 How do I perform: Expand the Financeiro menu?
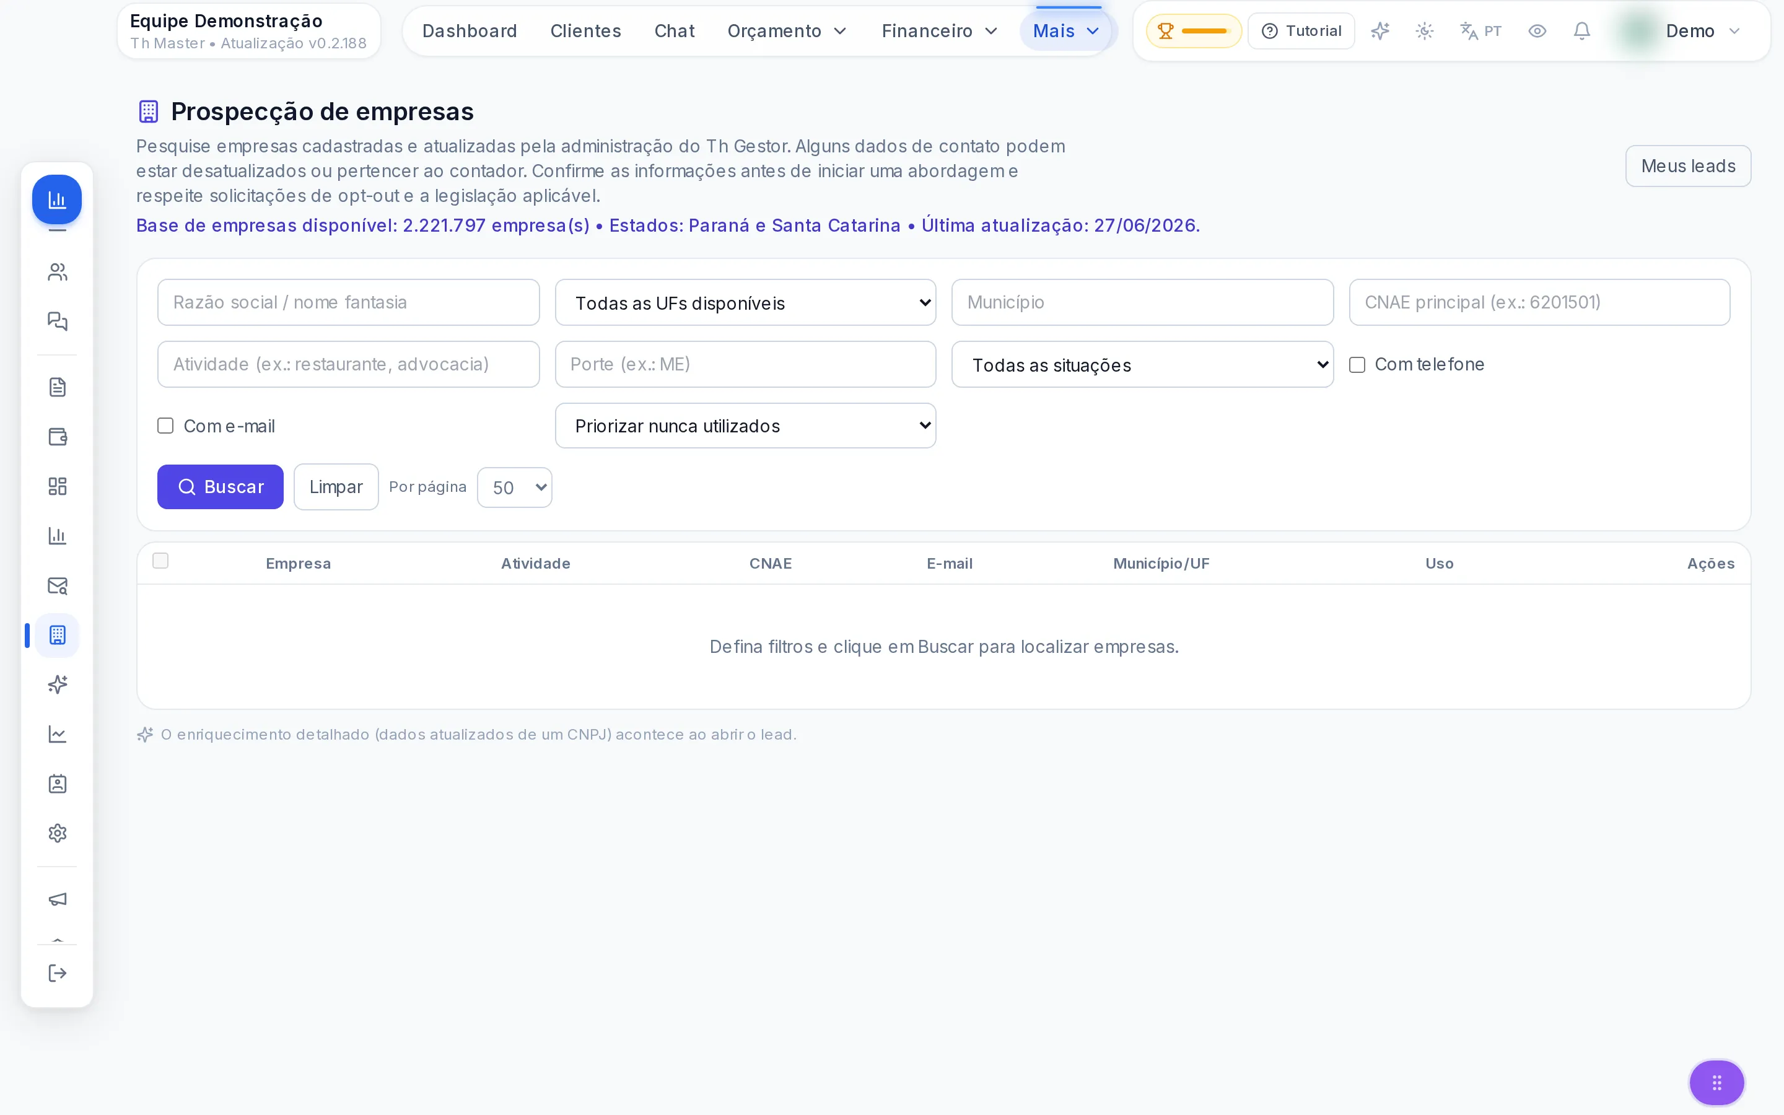point(939,31)
